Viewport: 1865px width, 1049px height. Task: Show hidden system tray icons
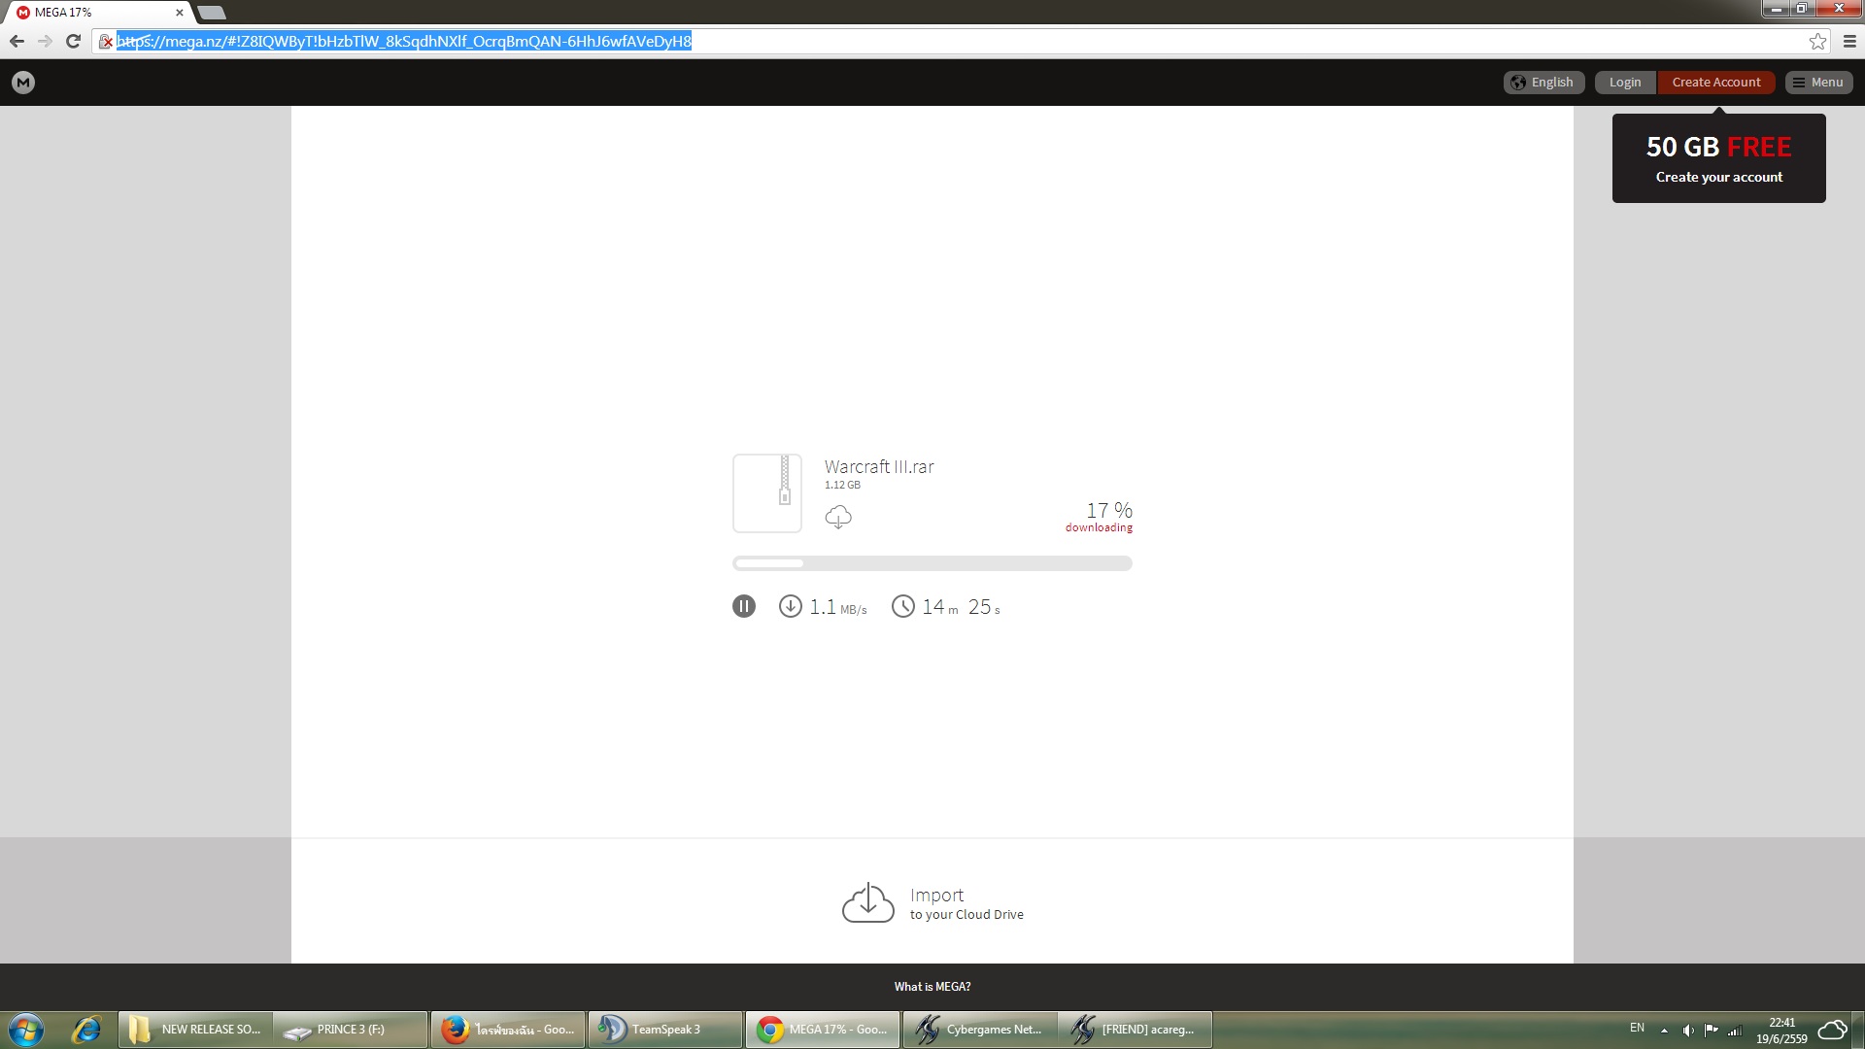(x=1664, y=1030)
